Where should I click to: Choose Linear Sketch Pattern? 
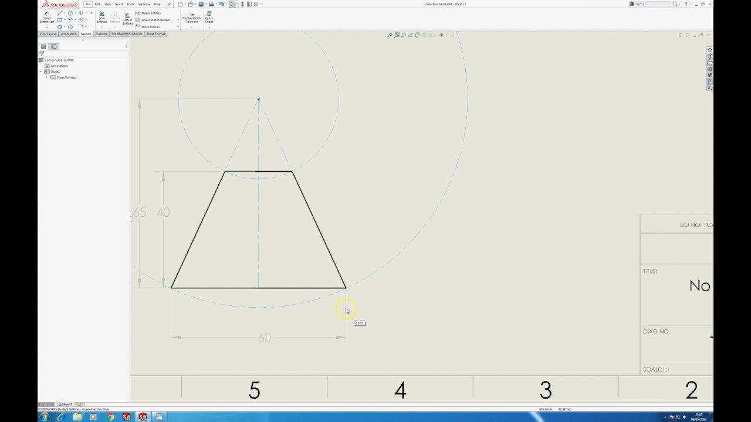click(x=152, y=20)
